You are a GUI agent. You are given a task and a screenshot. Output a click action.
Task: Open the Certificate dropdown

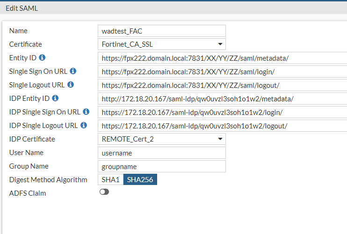[x=161, y=44]
